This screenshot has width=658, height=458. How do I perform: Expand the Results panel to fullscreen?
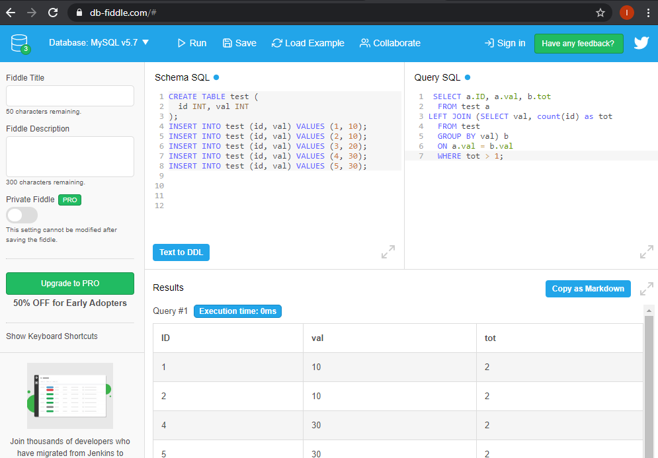click(646, 289)
